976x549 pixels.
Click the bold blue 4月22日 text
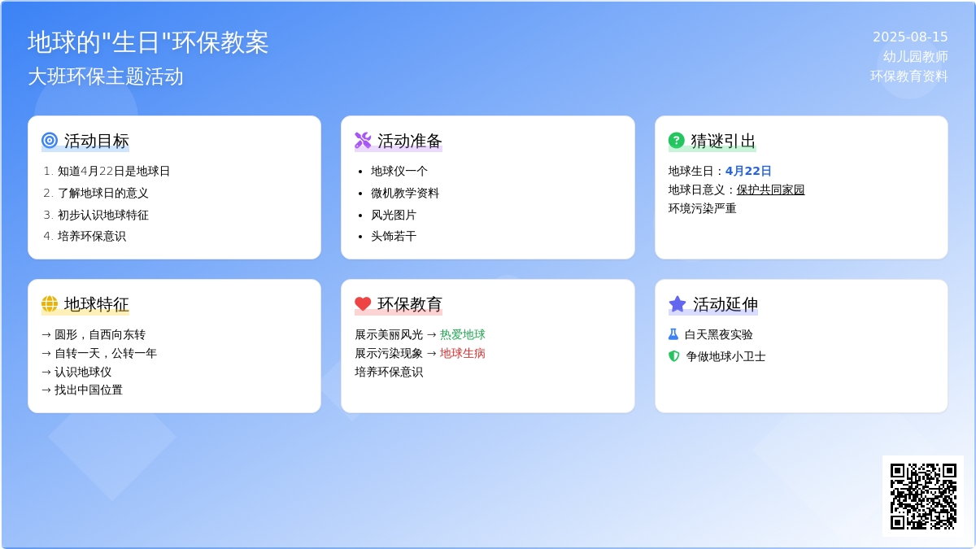(748, 171)
